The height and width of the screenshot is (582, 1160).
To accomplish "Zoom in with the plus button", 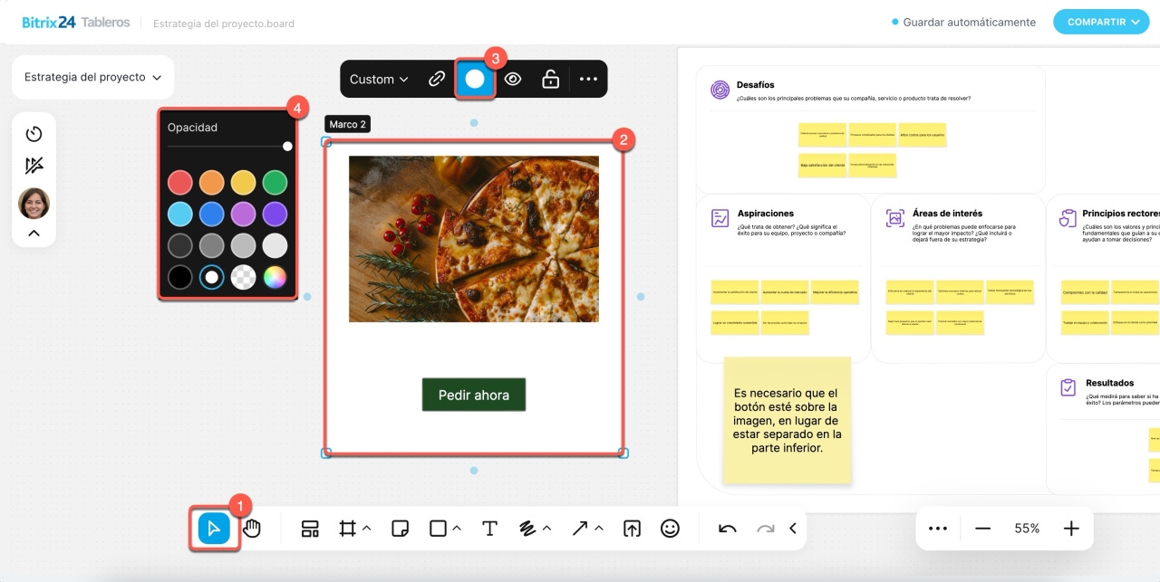I will pyautogui.click(x=1070, y=529).
